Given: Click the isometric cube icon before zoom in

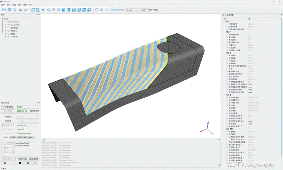Looking at the screenshot, I should pyautogui.click(x=48, y=10).
